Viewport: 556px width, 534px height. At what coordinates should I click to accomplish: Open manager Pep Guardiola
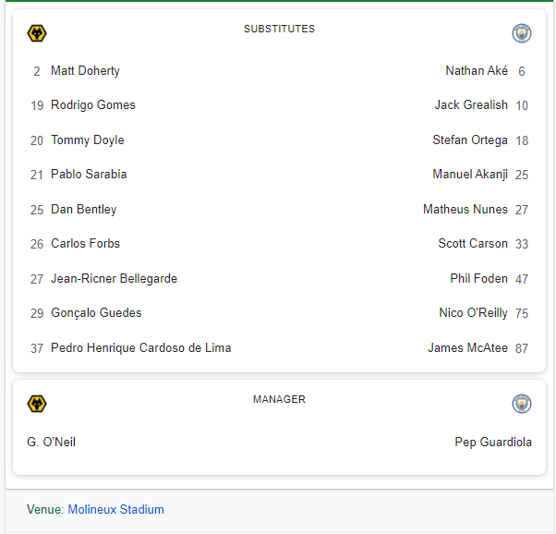click(x=492, y=443)
